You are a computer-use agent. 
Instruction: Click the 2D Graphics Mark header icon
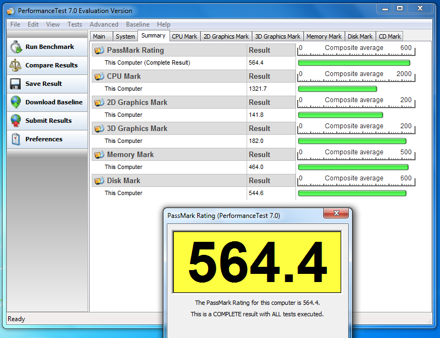pyautogui.click(x=99, y=103)
